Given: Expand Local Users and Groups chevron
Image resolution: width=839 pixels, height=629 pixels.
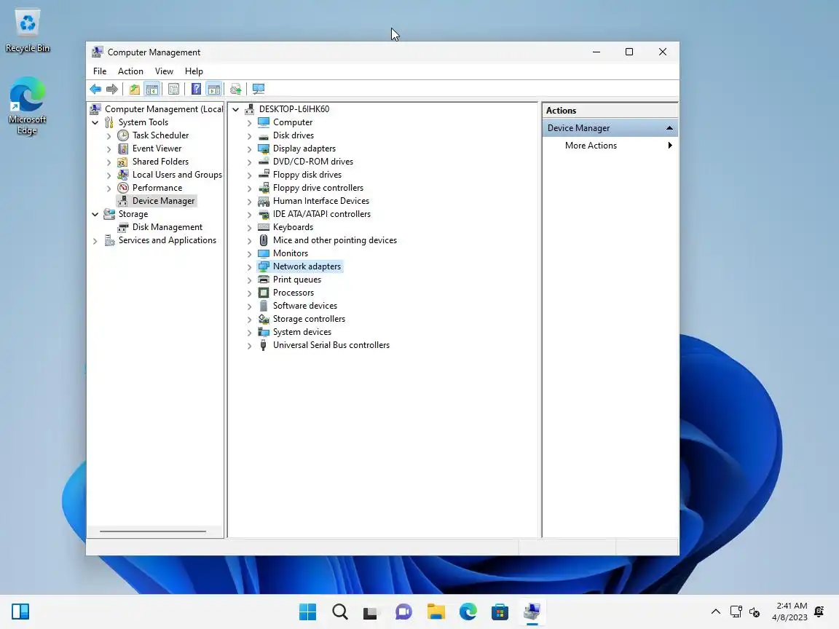Looking at the screenshot, I should pos(109,175).
